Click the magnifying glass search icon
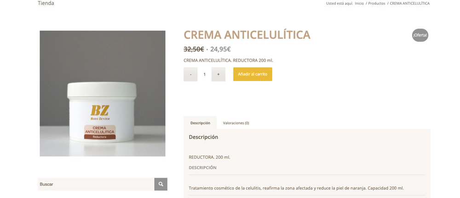Image resolution: width=460 pixels, height=198 pixels. [x=161, y=184]
